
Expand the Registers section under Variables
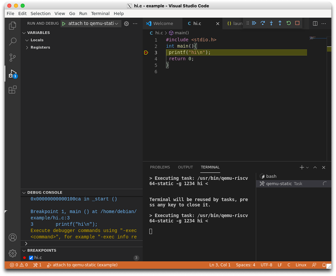[27, 47]
